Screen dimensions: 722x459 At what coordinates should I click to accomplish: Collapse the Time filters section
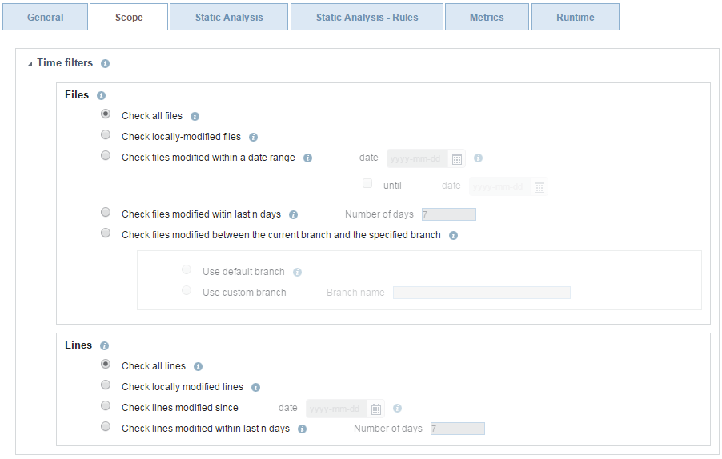click(x=30, y=64)
